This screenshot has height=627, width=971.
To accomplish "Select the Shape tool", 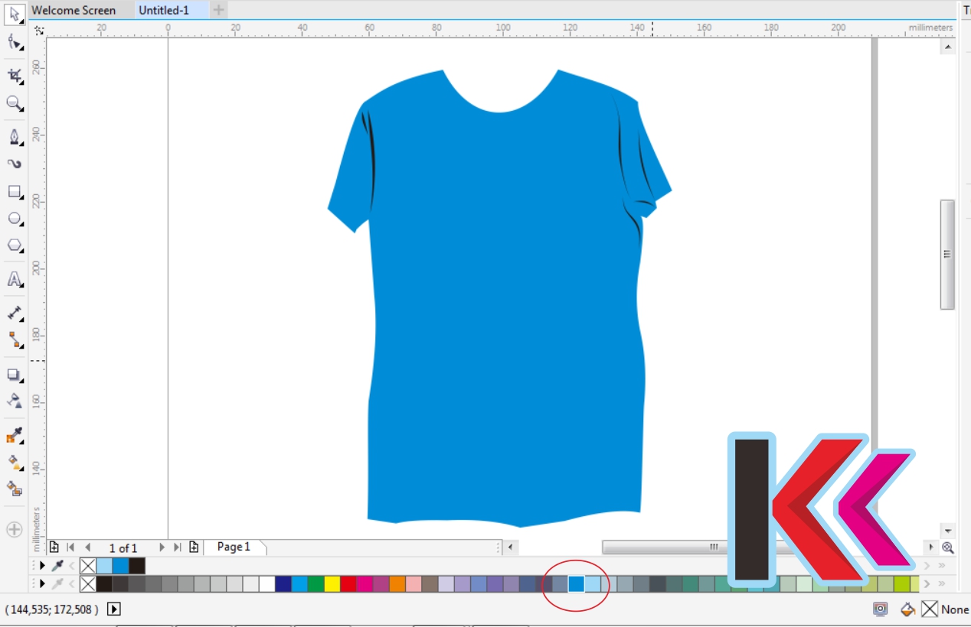I will pyautogui.click(x=13, y=44).
